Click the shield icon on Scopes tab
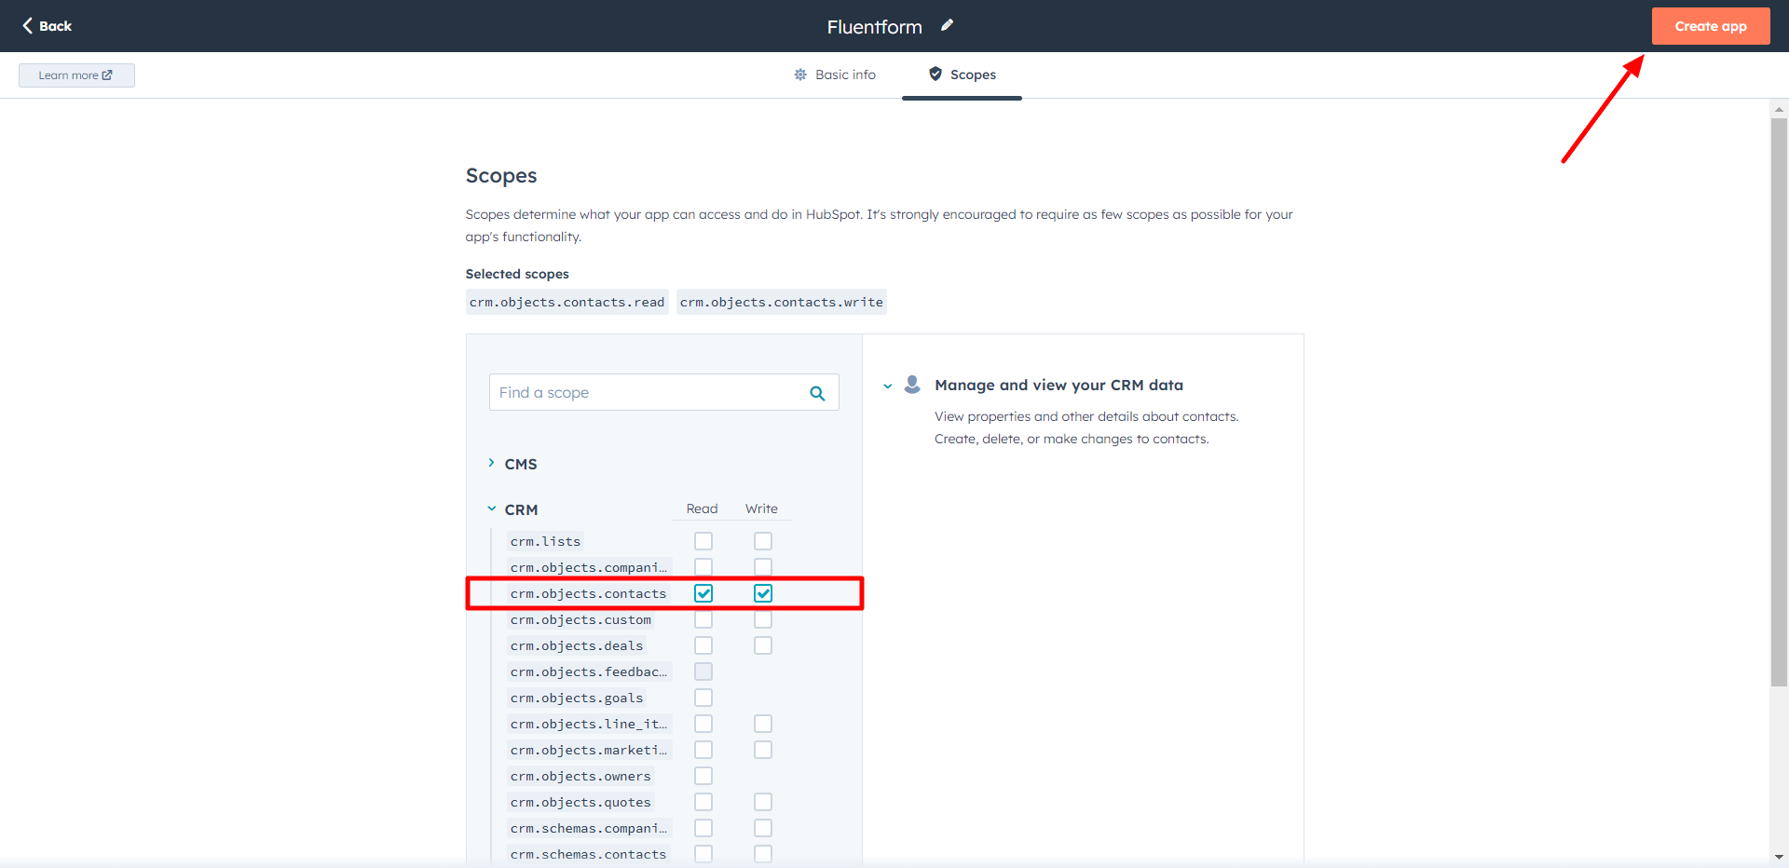This screenshot has width=1789, height=868. [935, 75]
